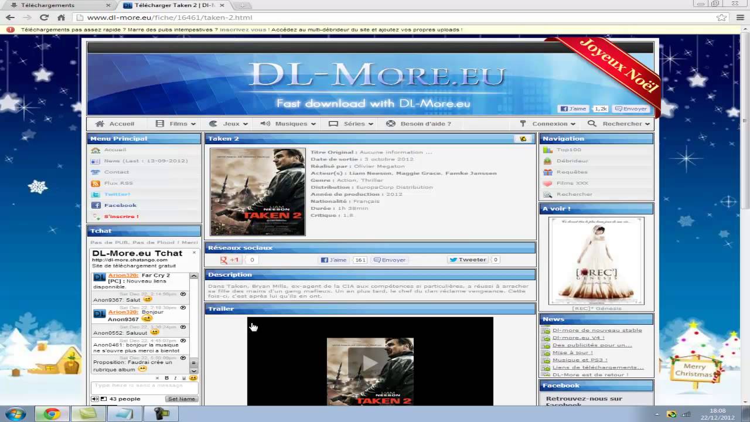Click the magnifier icon beside Rechercher in Navigation
The height and width of the screenshot is (422, 750).
(x=547, y=195)
